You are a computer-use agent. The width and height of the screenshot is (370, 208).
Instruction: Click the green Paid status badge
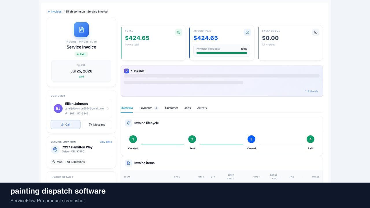click(81, 54)
